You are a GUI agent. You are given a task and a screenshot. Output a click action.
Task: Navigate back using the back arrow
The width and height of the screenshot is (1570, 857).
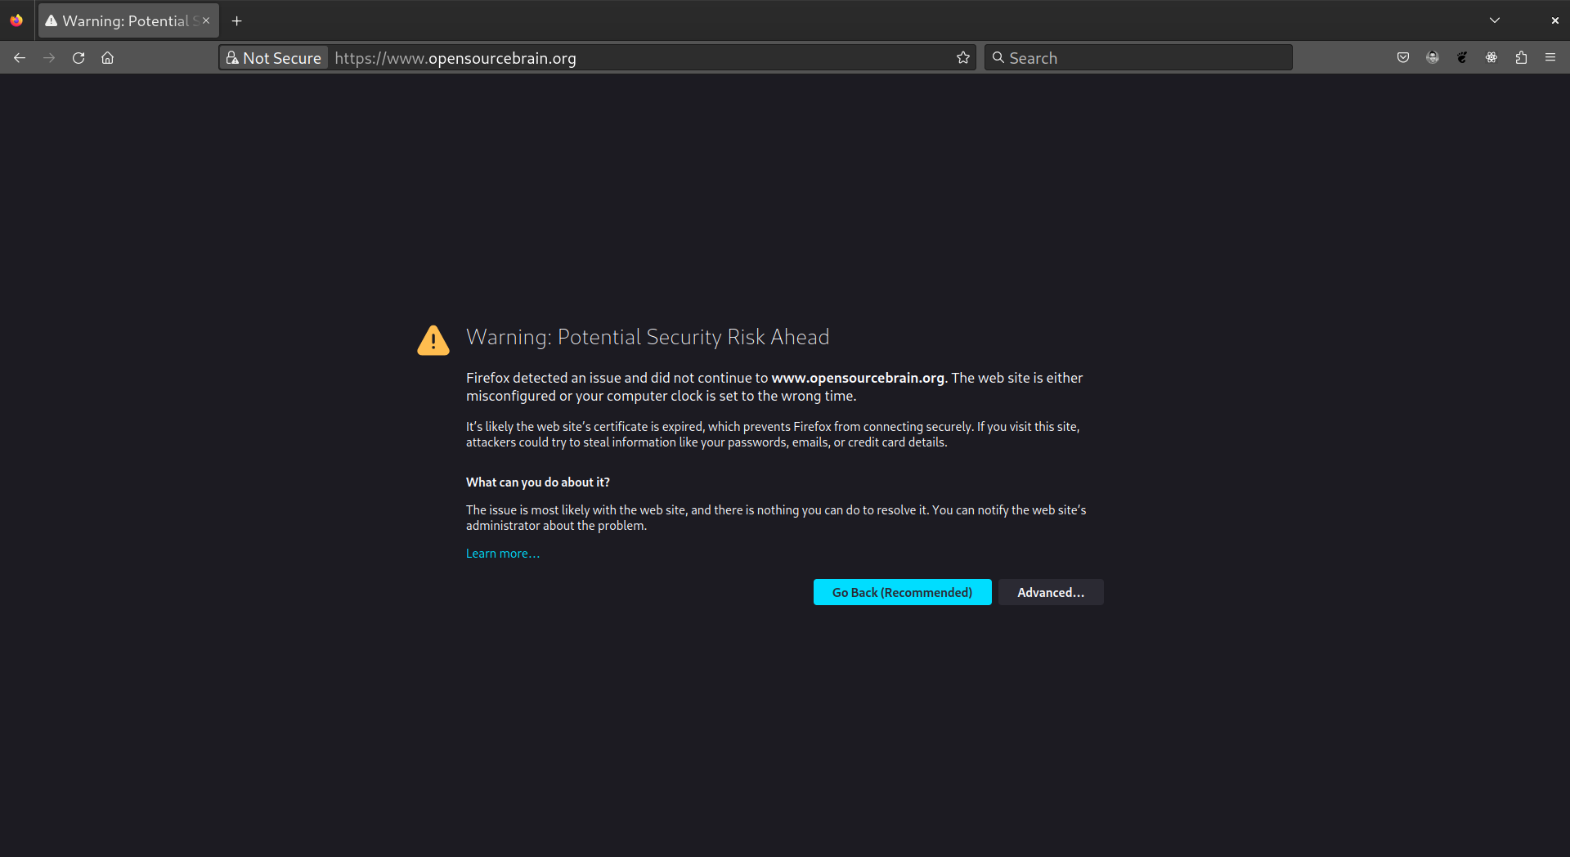20,57
